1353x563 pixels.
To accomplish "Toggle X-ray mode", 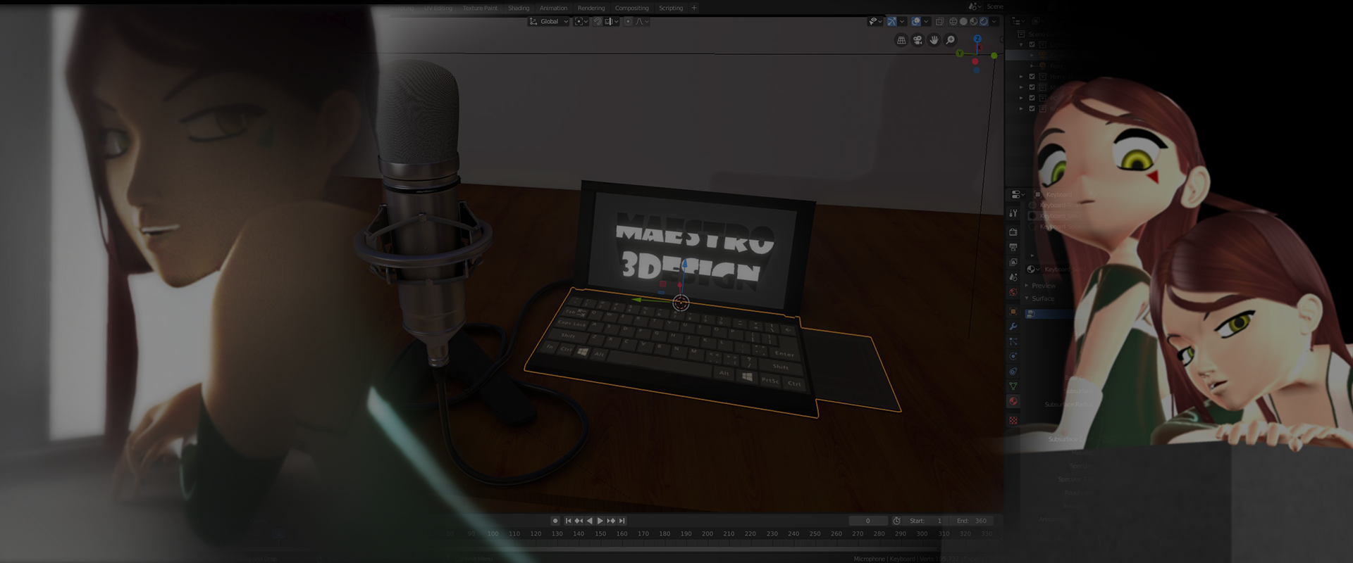I will coord(939,22).
